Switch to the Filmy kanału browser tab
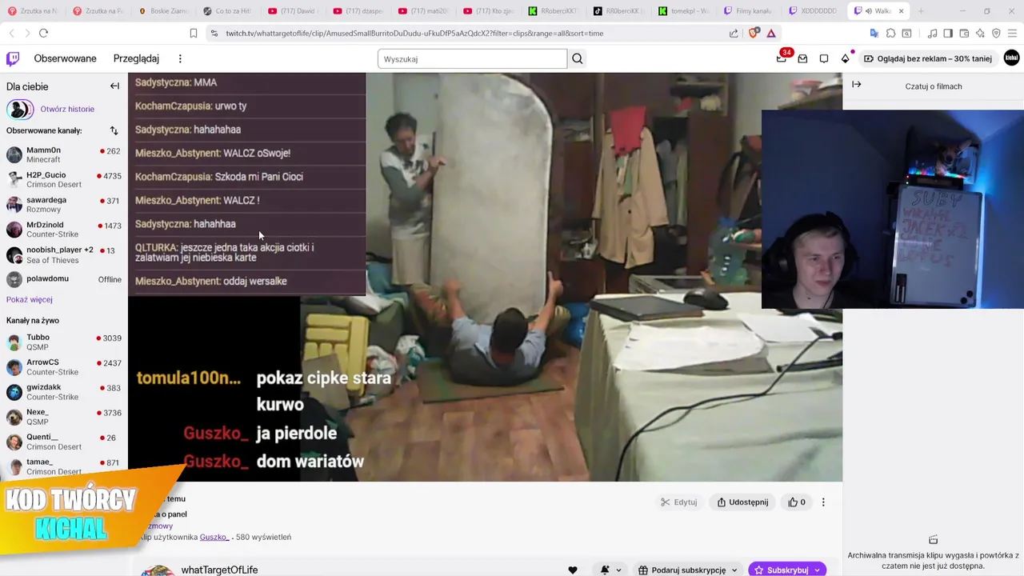 (750, 11)
